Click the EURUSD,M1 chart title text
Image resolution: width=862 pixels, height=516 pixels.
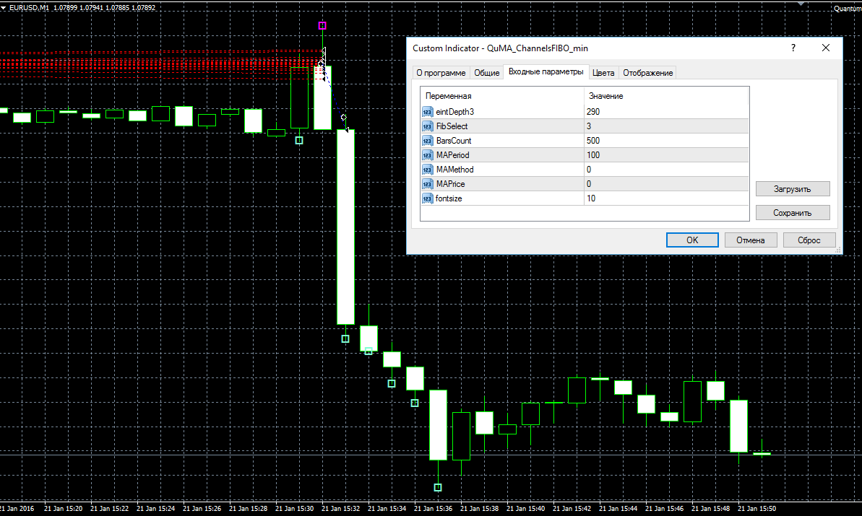(29, 8)
